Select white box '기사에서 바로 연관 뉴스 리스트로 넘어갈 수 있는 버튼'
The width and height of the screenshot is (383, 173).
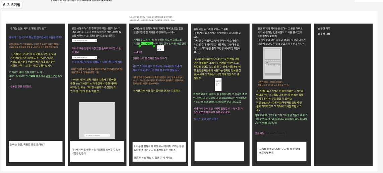pos(97,152)
